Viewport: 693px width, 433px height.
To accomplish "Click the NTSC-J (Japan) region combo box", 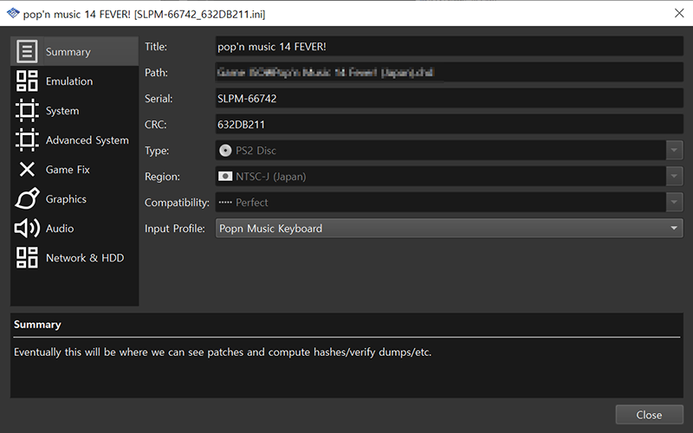I will 449,177.
